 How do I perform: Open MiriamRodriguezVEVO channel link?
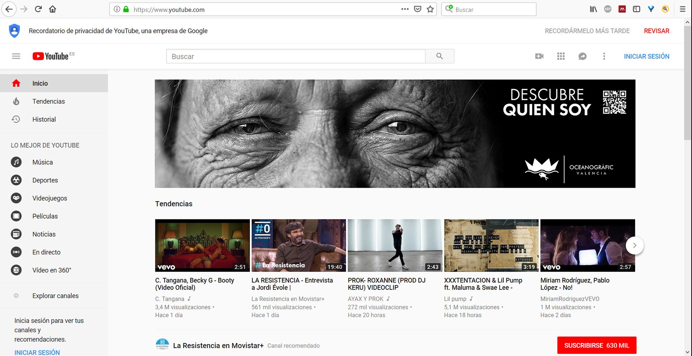pyautogui.click(x=570, y=299)
